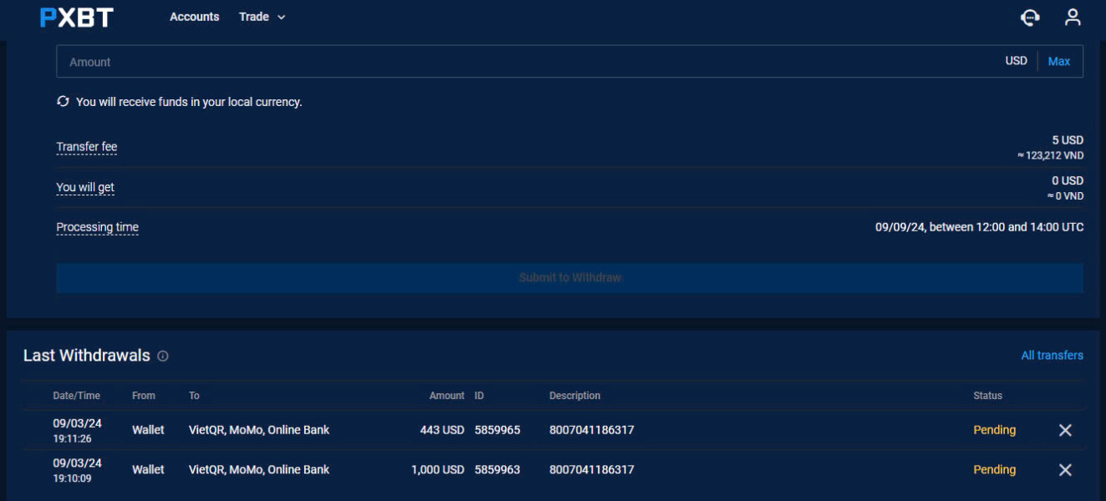
Task: Cancel the 443 USD pending withdrawal
Action: [1065, 430]
